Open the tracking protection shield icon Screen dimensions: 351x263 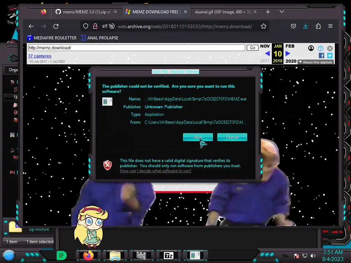point(85,26)
